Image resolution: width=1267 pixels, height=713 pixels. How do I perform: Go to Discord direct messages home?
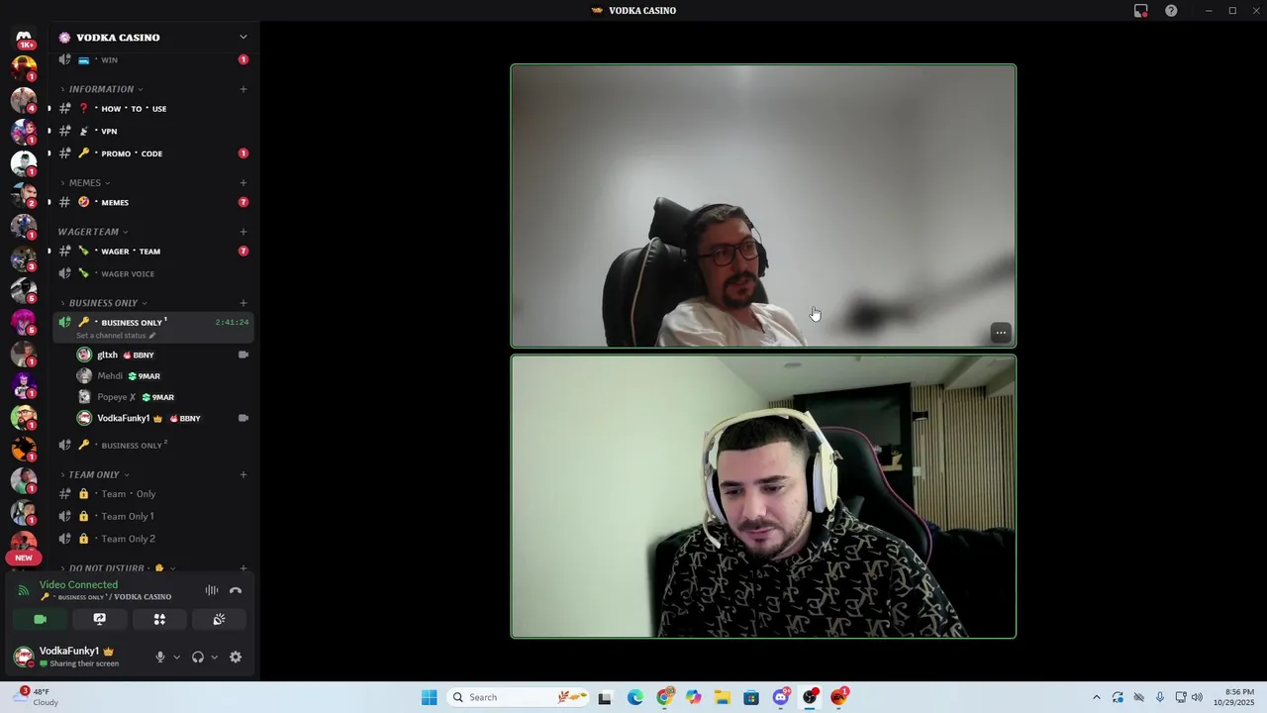coord(24,38)
